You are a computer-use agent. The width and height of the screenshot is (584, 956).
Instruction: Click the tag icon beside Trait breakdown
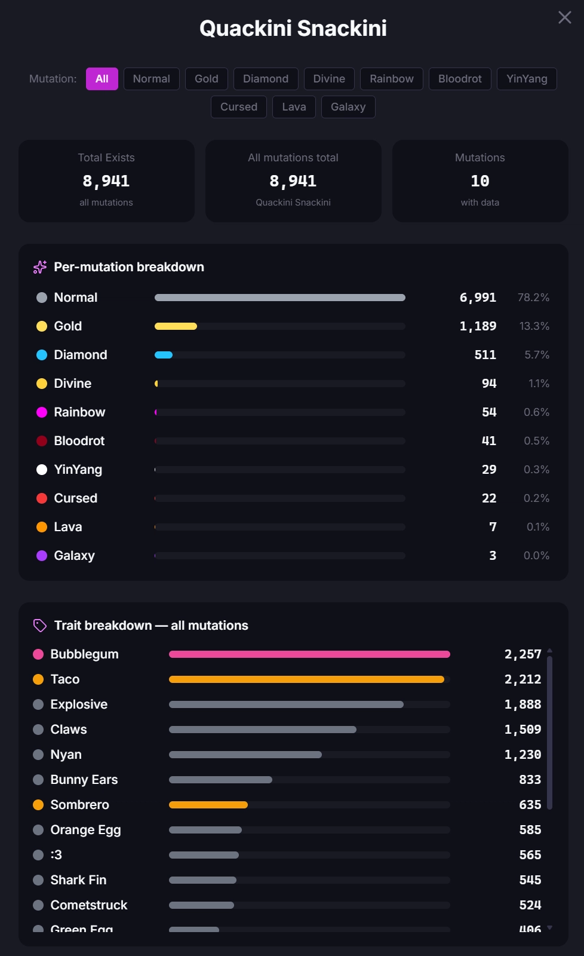[40, 626]
